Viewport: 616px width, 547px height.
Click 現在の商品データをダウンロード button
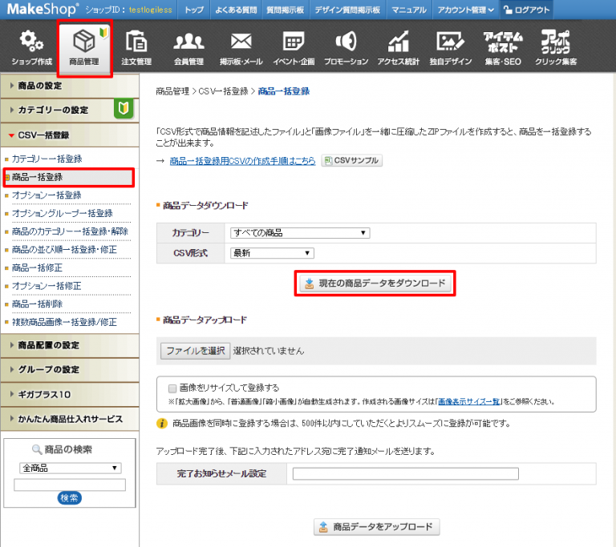pyautogui.click(x=375, y=284)
